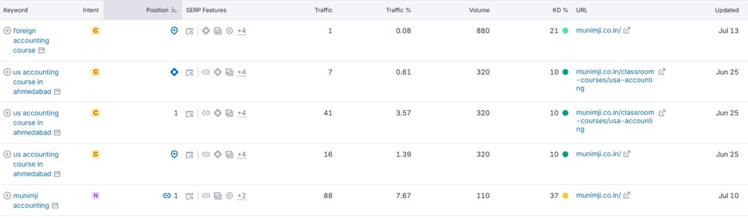Click the link icon next to position 1 in last row

[x=167, y=196]
